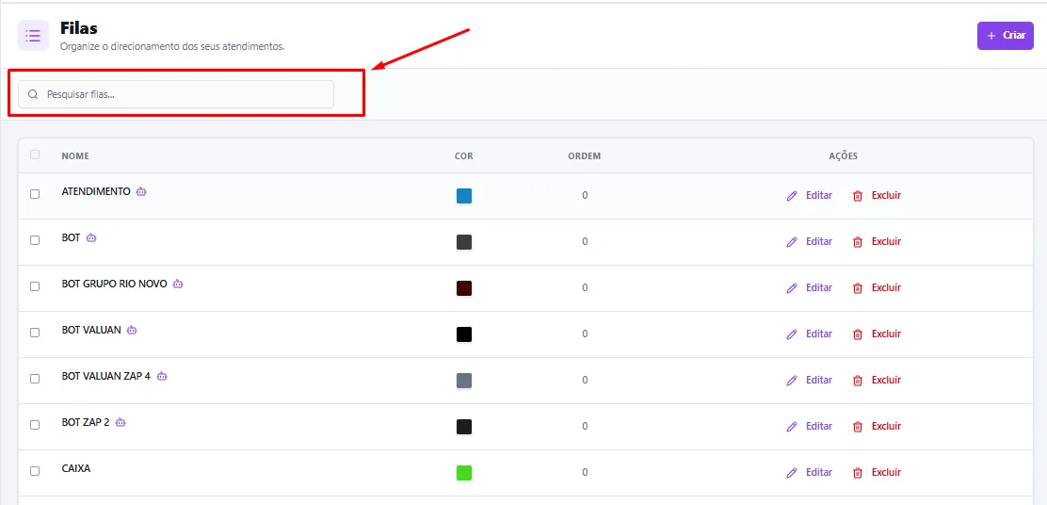
Task: Click the robot icon next to BOT VALUAN ZAP 4
Action: 162,376
